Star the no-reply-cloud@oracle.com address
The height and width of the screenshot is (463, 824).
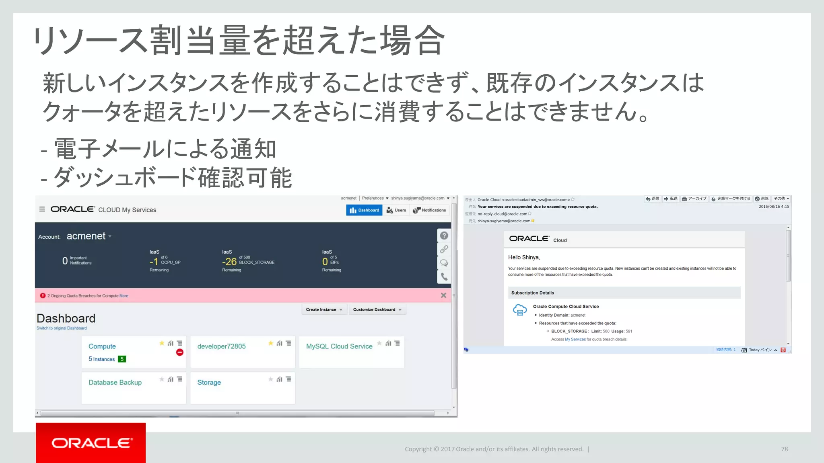(x=529, y=214)
